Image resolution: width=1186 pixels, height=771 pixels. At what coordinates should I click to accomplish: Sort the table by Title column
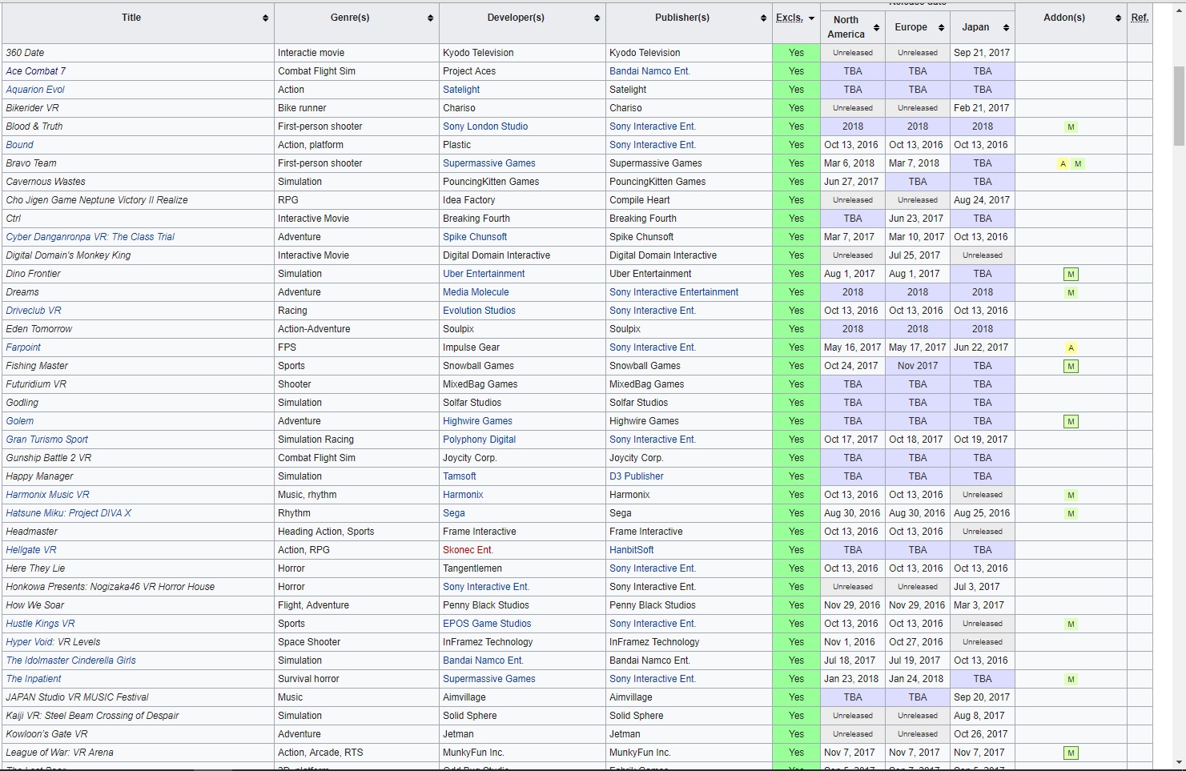(x=265, y=18)
